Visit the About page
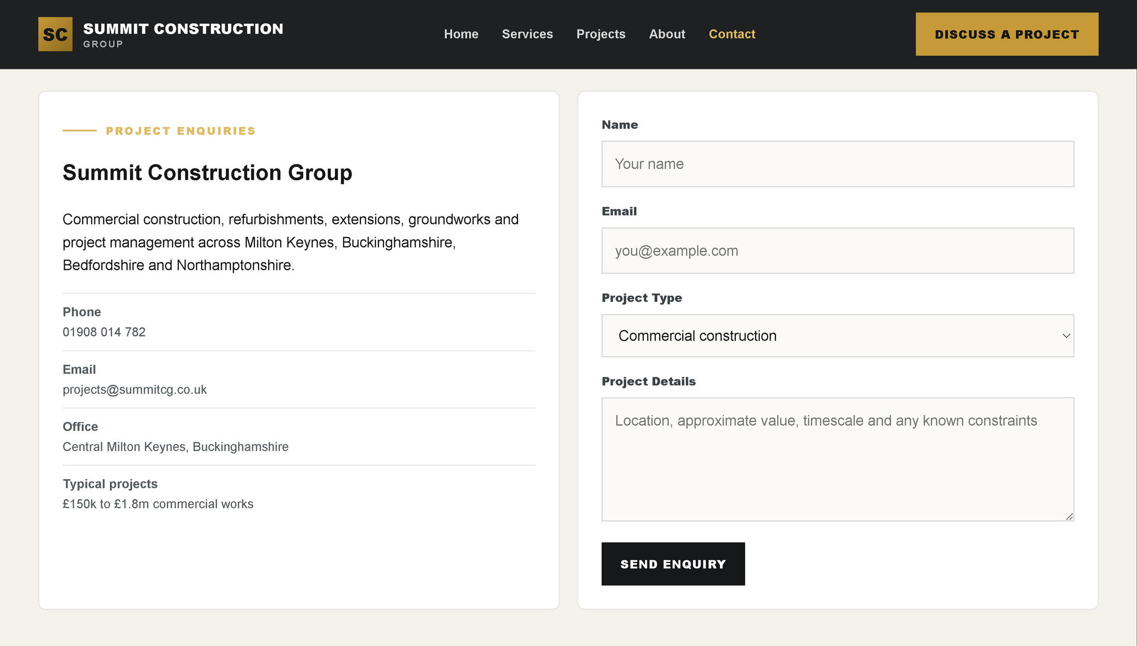Image resolution: width=1137 pixels, height=646 pixels. (667, 34)
